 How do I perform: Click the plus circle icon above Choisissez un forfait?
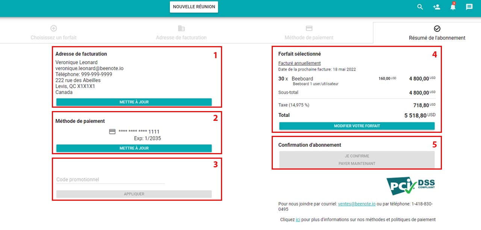coord(54,28)
